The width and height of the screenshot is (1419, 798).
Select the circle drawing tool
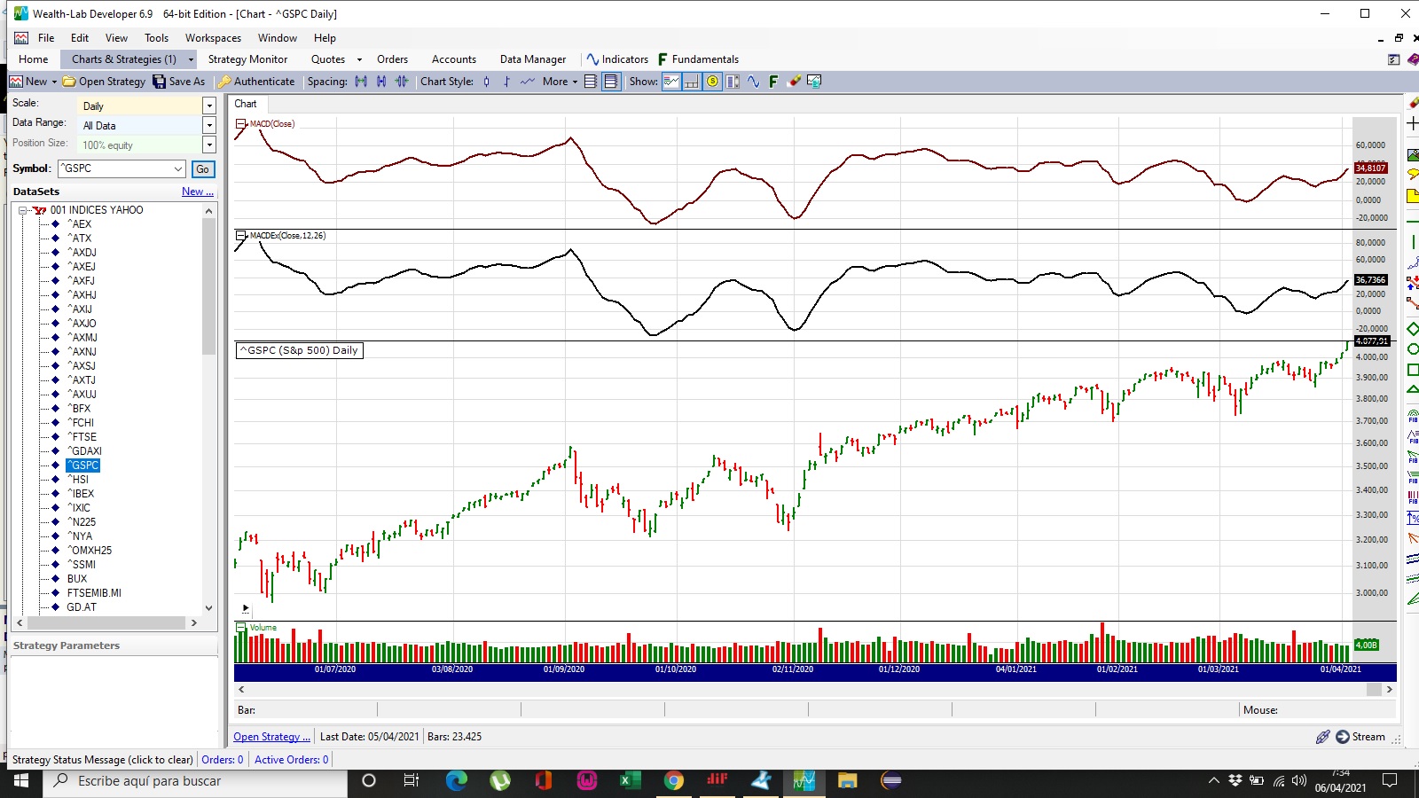1413,348
